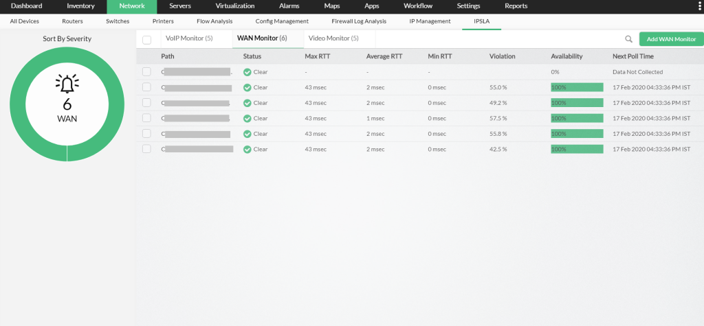704x326 pixels.
Task: Sort by Path column header
Action: tap(168, 56)
